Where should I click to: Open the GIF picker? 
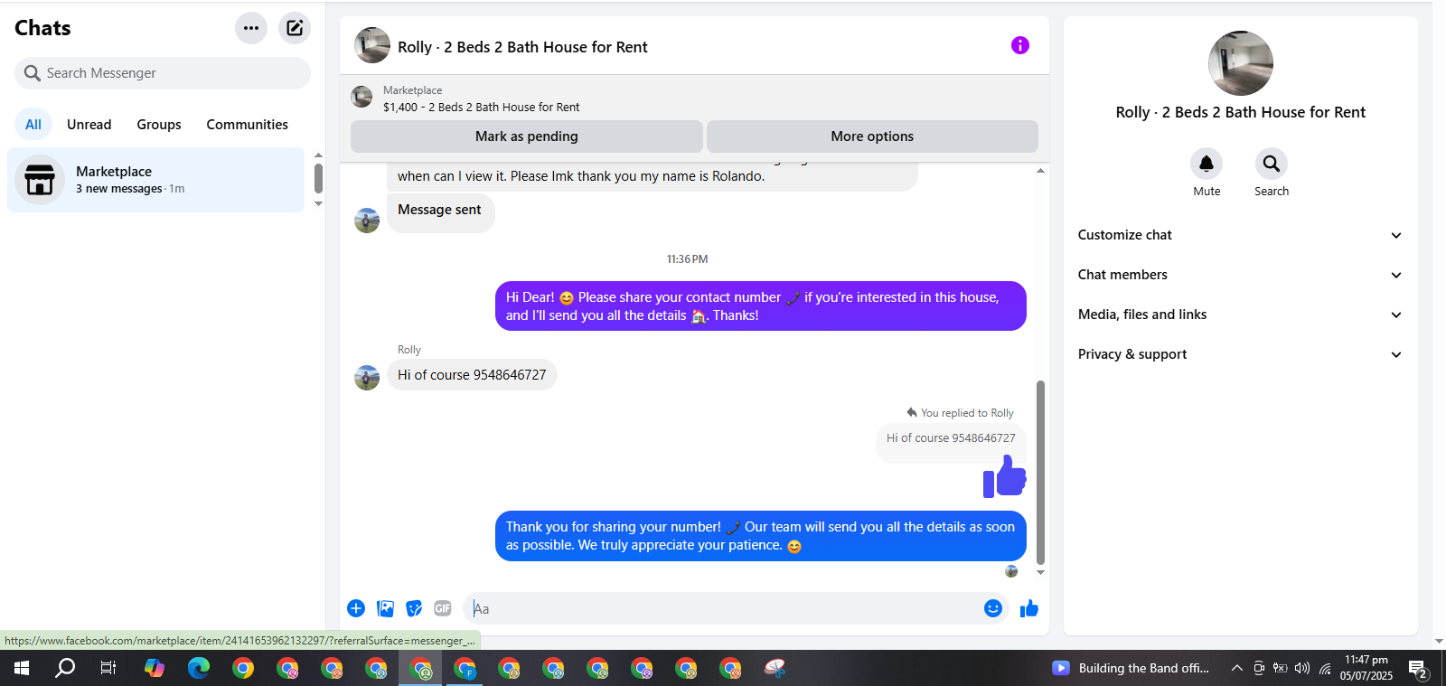coord(443,608)
